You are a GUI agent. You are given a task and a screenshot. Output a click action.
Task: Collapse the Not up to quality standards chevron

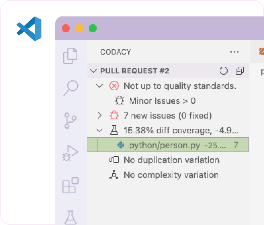(x=99, y=86)
